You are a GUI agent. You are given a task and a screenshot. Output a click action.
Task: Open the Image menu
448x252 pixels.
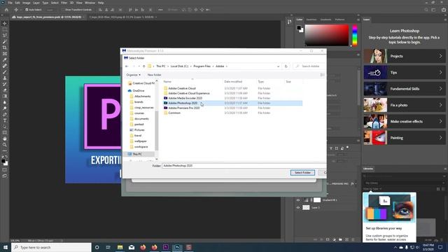coord(27,3)
